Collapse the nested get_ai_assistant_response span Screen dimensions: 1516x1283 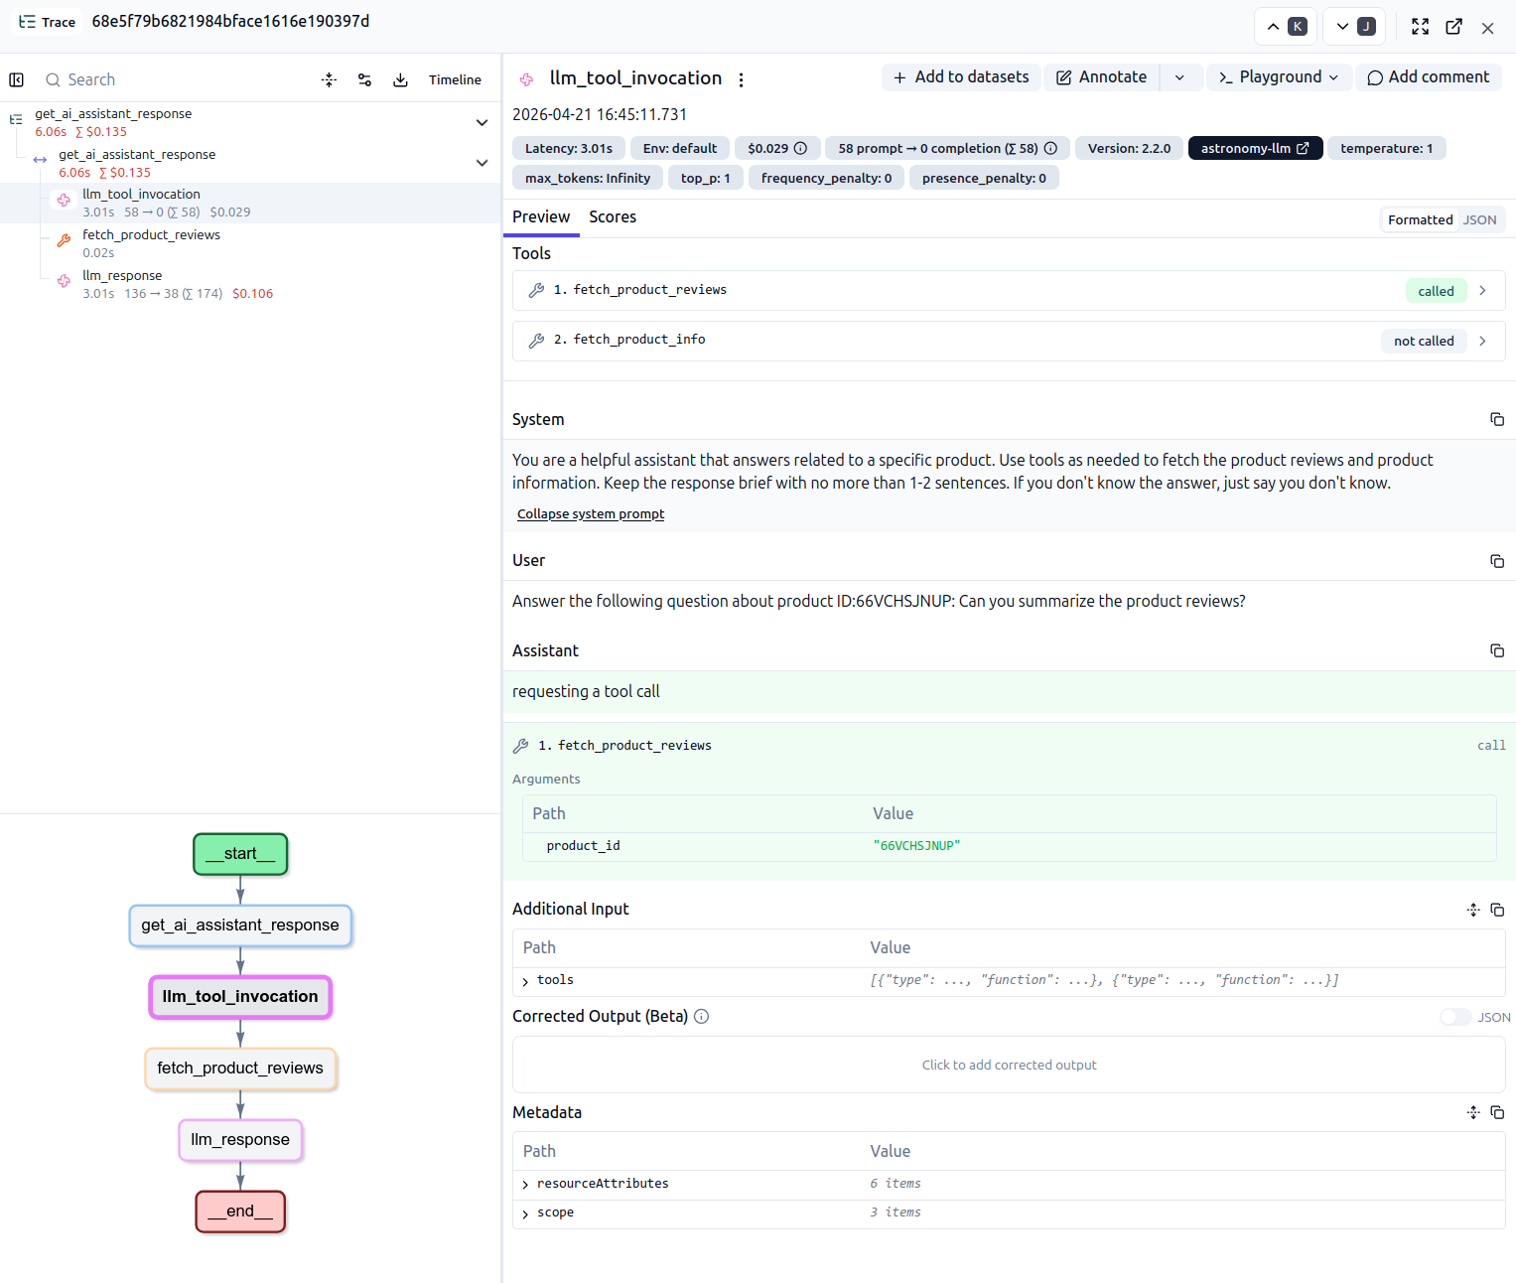pos(482,163)
